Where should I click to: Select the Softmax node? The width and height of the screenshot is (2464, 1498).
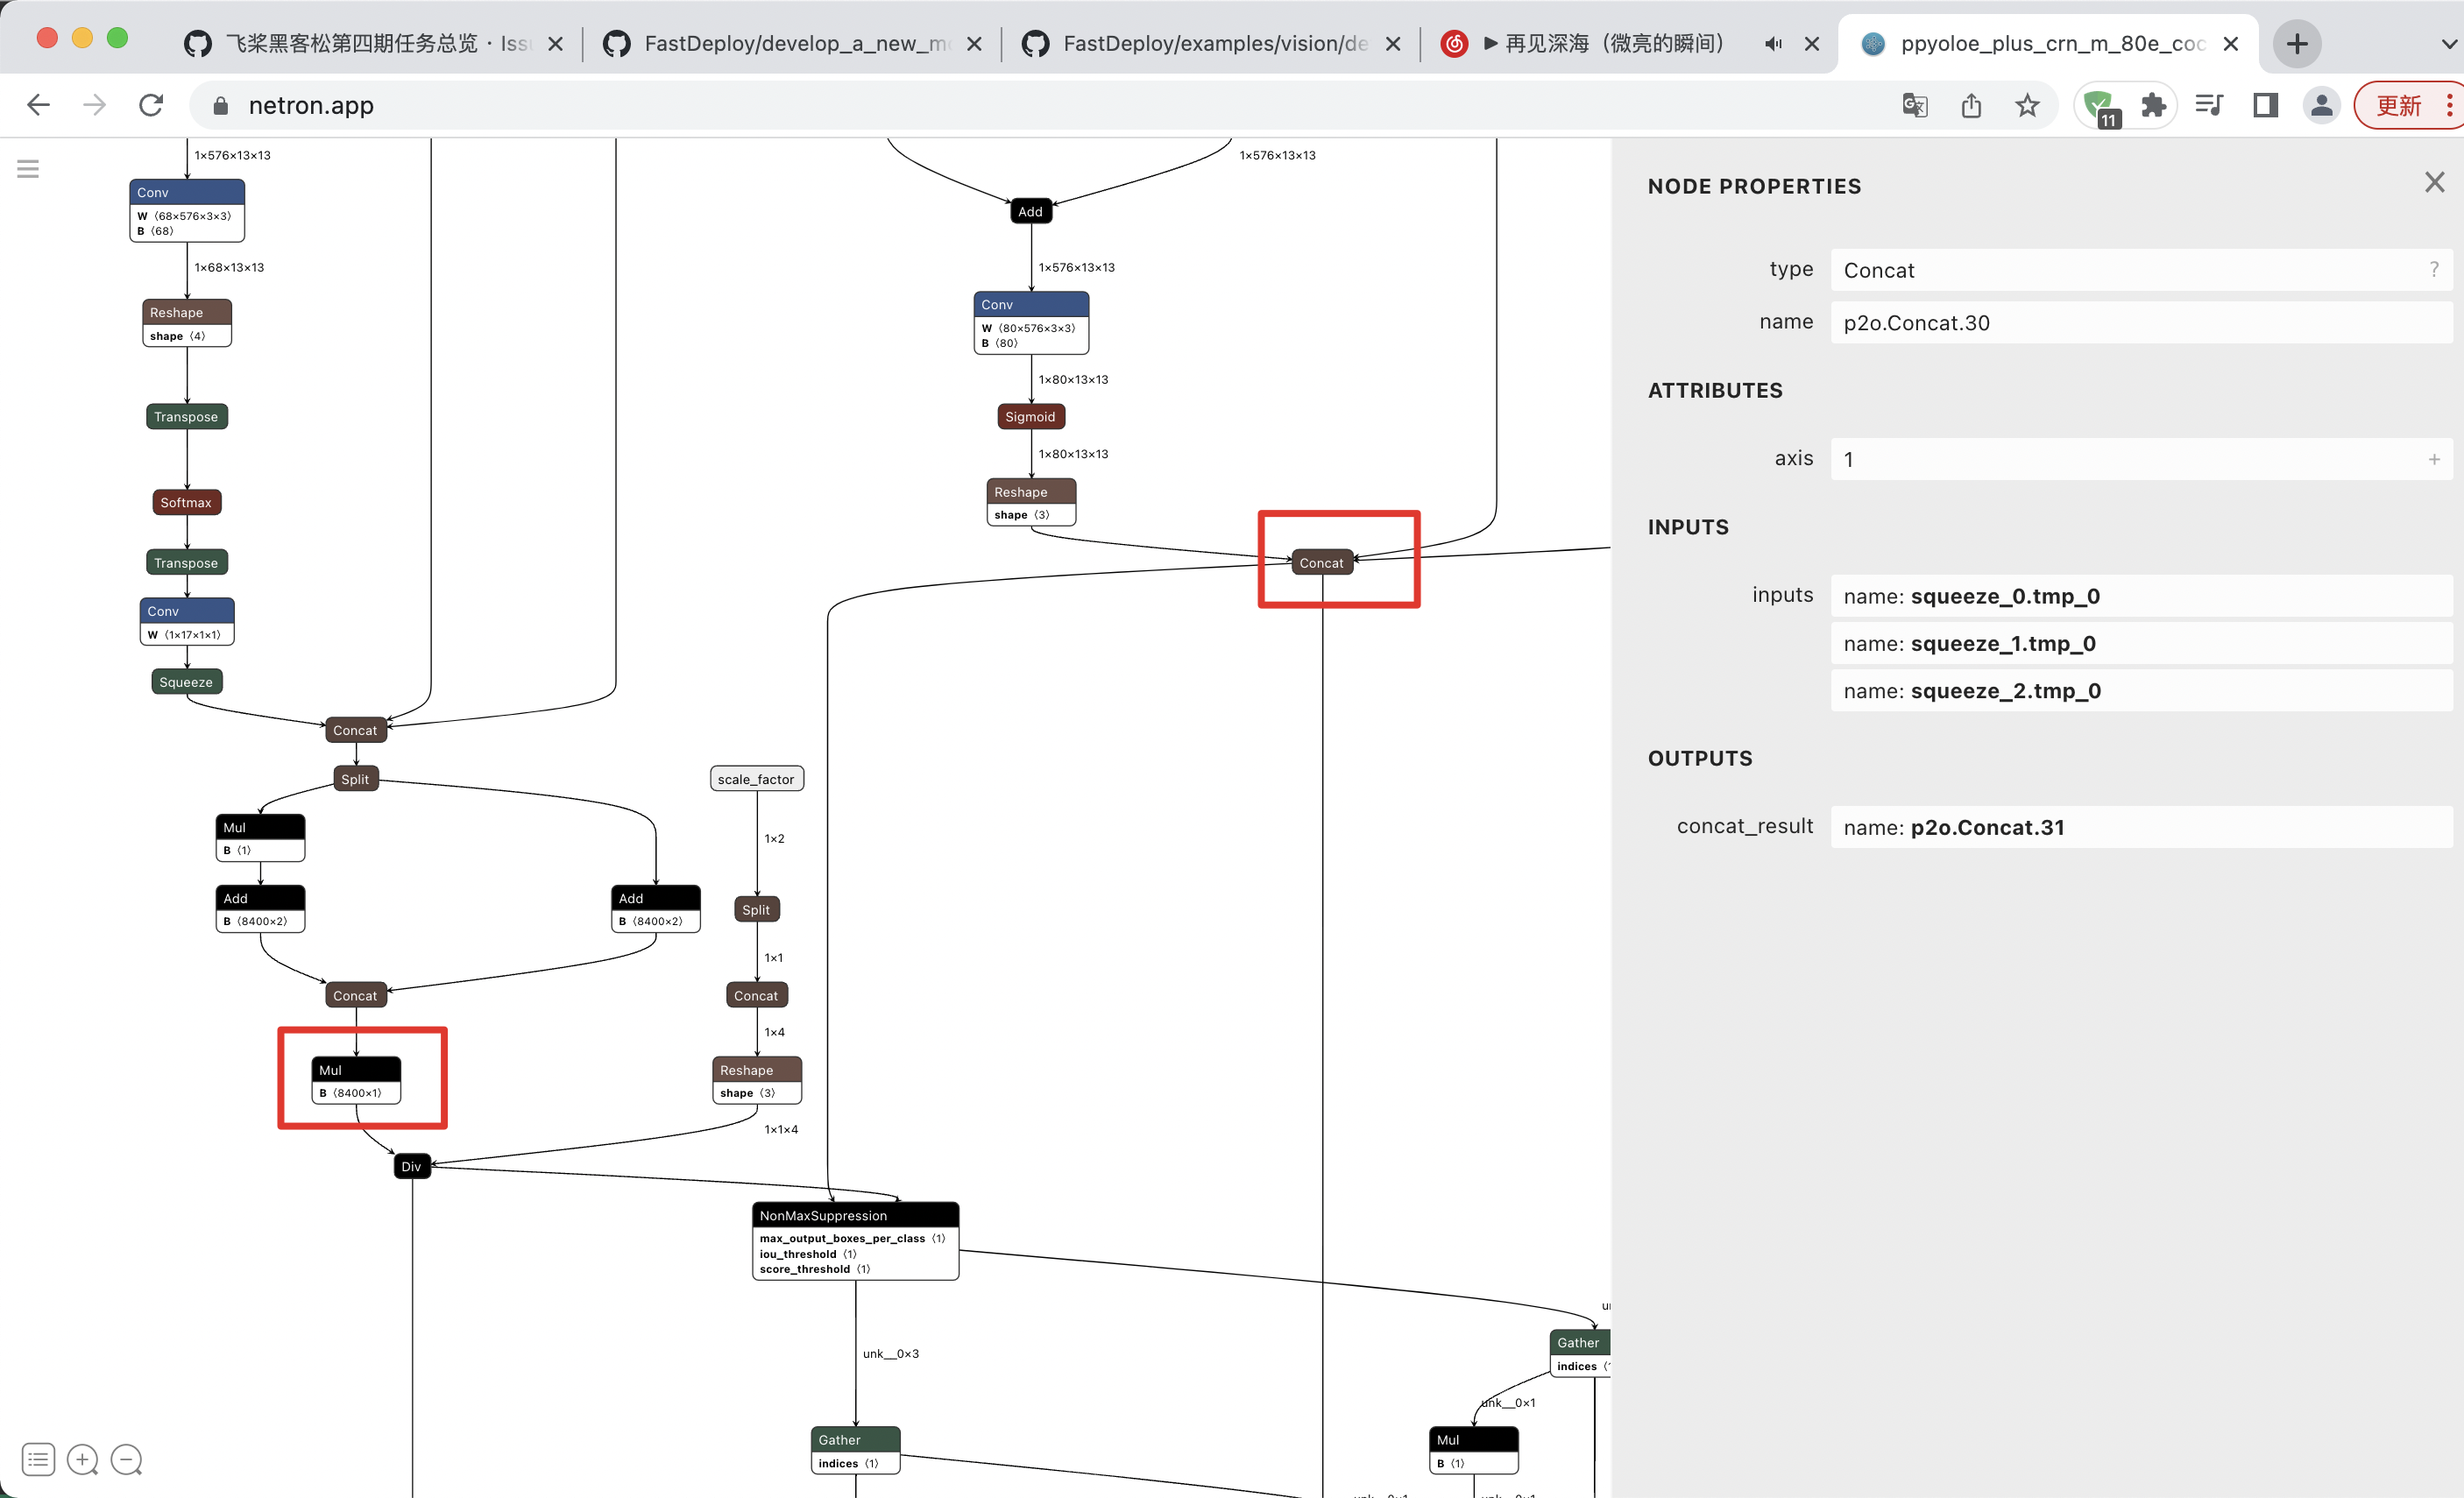tap(186, 502)
